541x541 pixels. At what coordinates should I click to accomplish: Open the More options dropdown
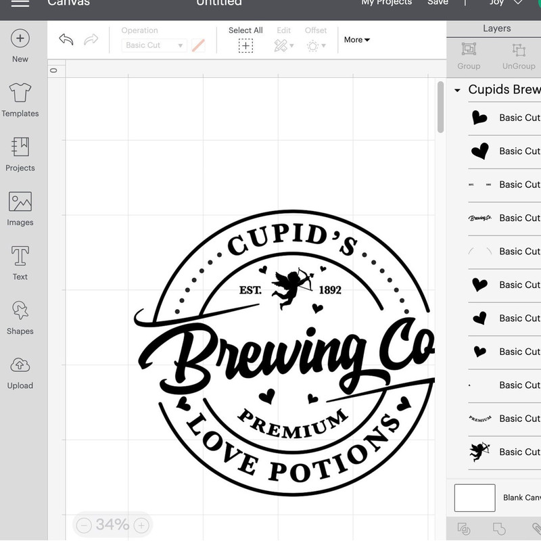[356, 40]
